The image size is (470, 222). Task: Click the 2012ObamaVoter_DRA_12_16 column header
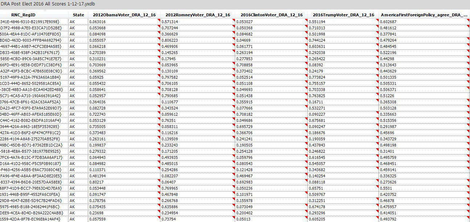click(124, 15)
